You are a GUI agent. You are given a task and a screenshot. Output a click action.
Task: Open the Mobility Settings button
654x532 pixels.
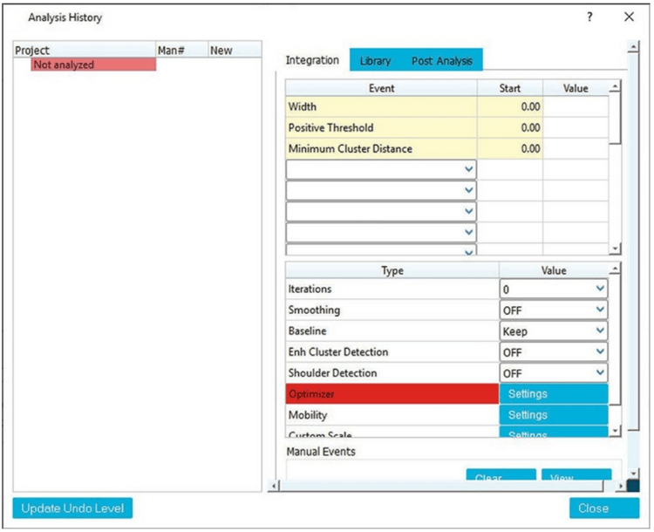(553, 415)
